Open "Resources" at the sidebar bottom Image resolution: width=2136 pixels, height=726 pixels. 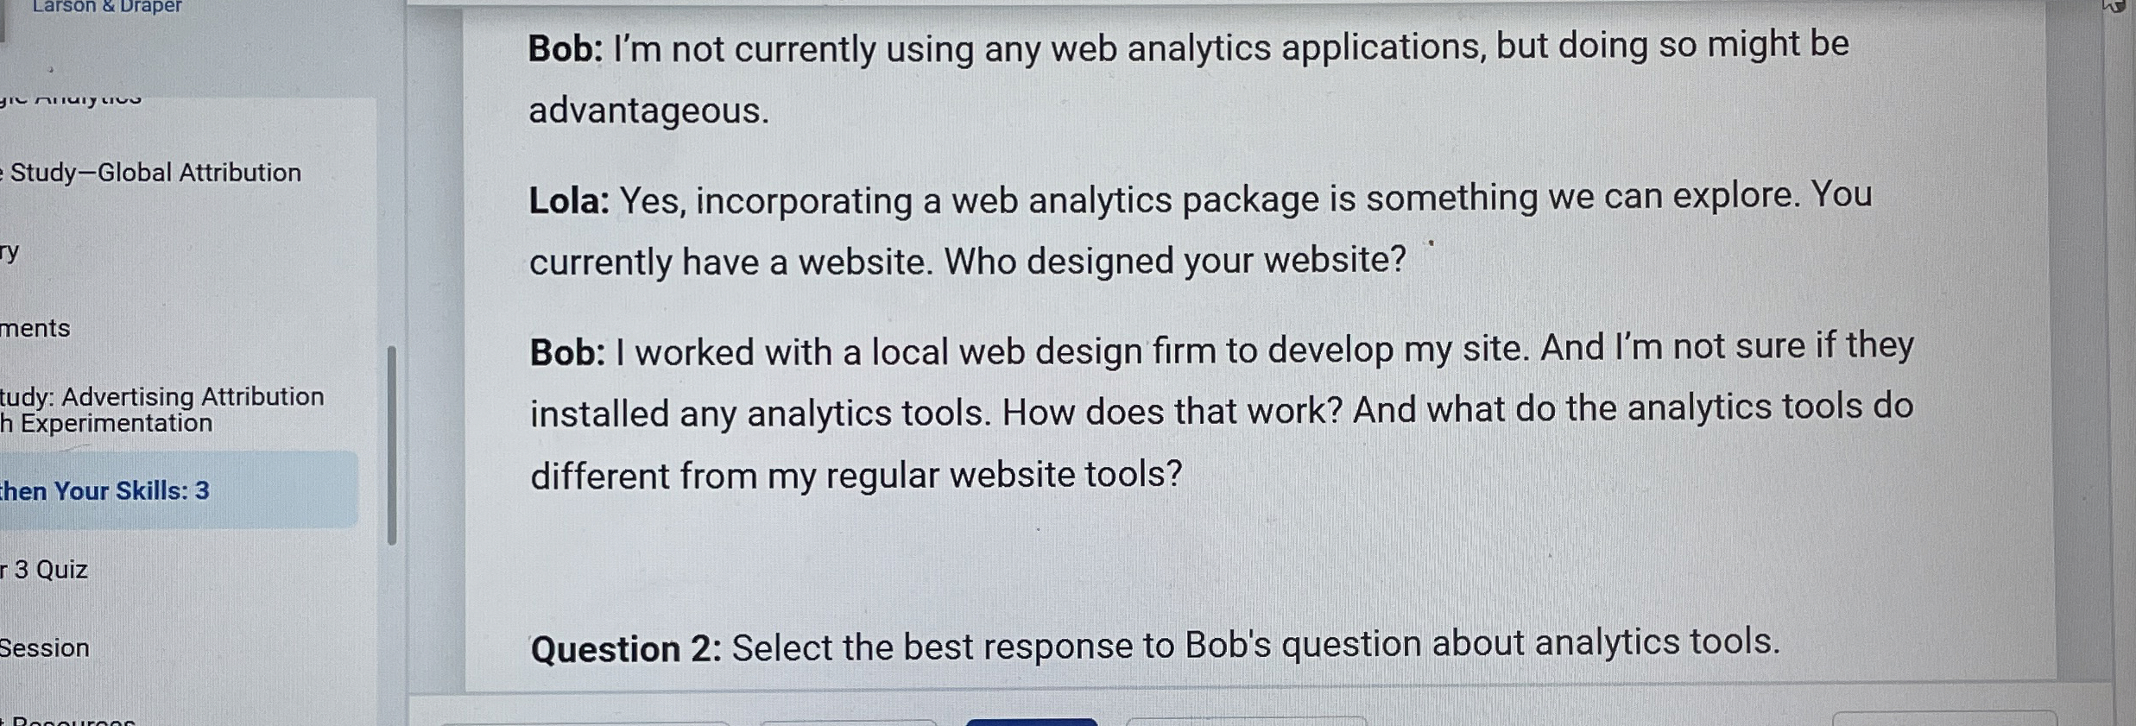pos(65,720)
